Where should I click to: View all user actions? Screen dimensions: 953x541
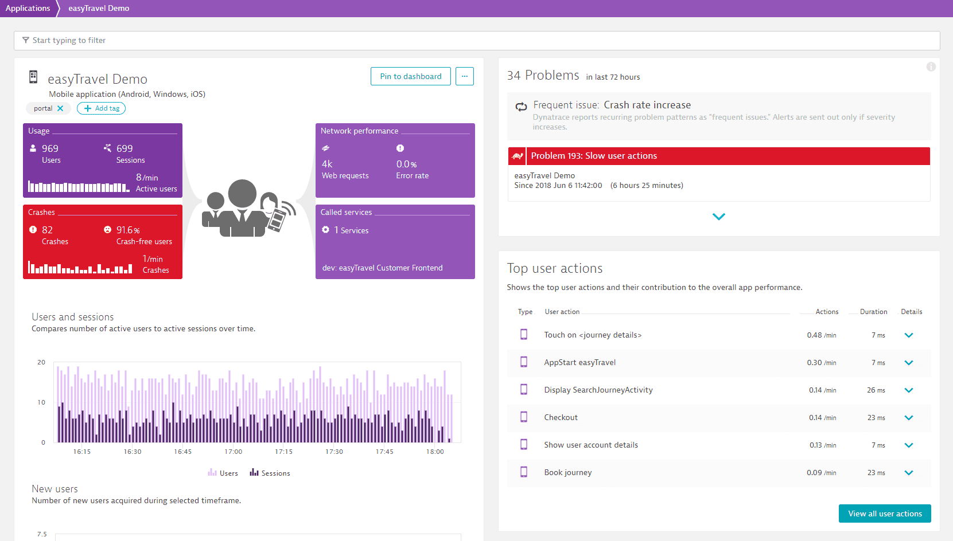[885, 513]
